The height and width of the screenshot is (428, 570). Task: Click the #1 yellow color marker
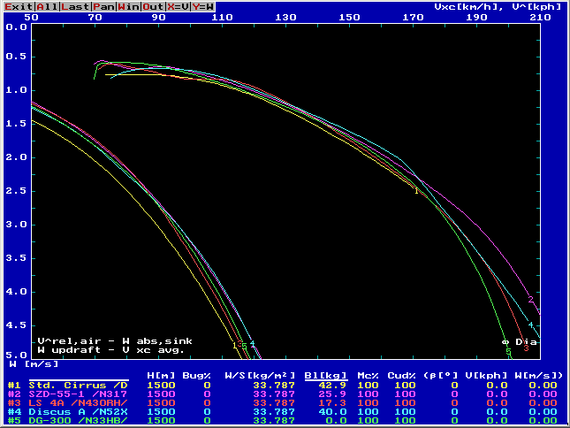tap(13, 386)
